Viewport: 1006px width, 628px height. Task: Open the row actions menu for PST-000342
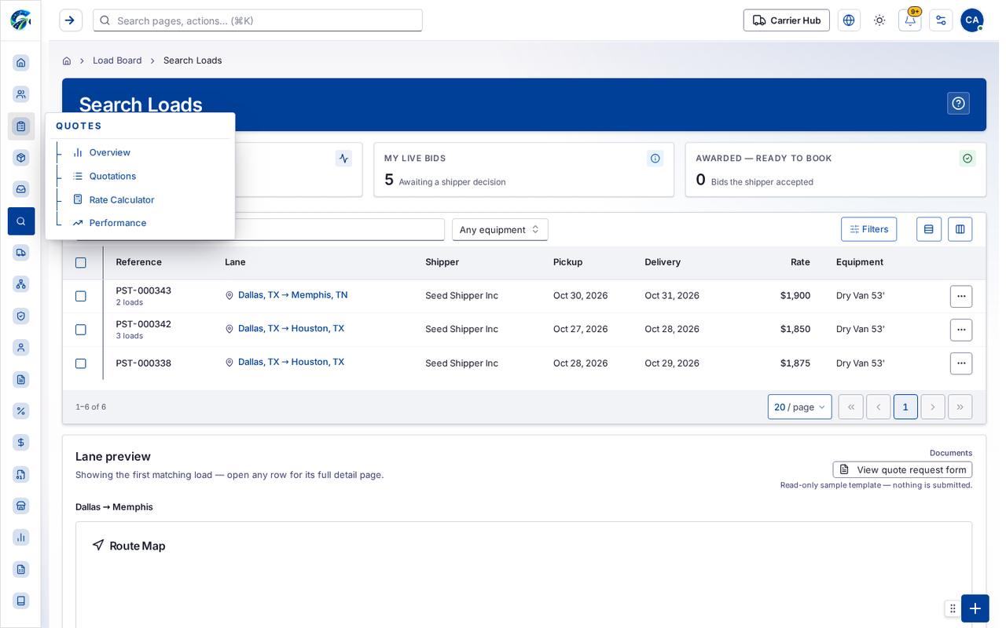pyautogui.click(x=961, y=330)
